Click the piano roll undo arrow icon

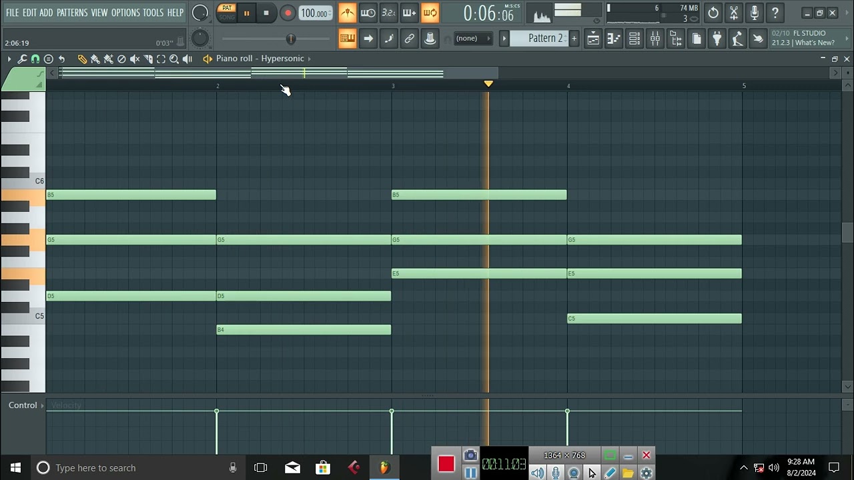(61, 59)
